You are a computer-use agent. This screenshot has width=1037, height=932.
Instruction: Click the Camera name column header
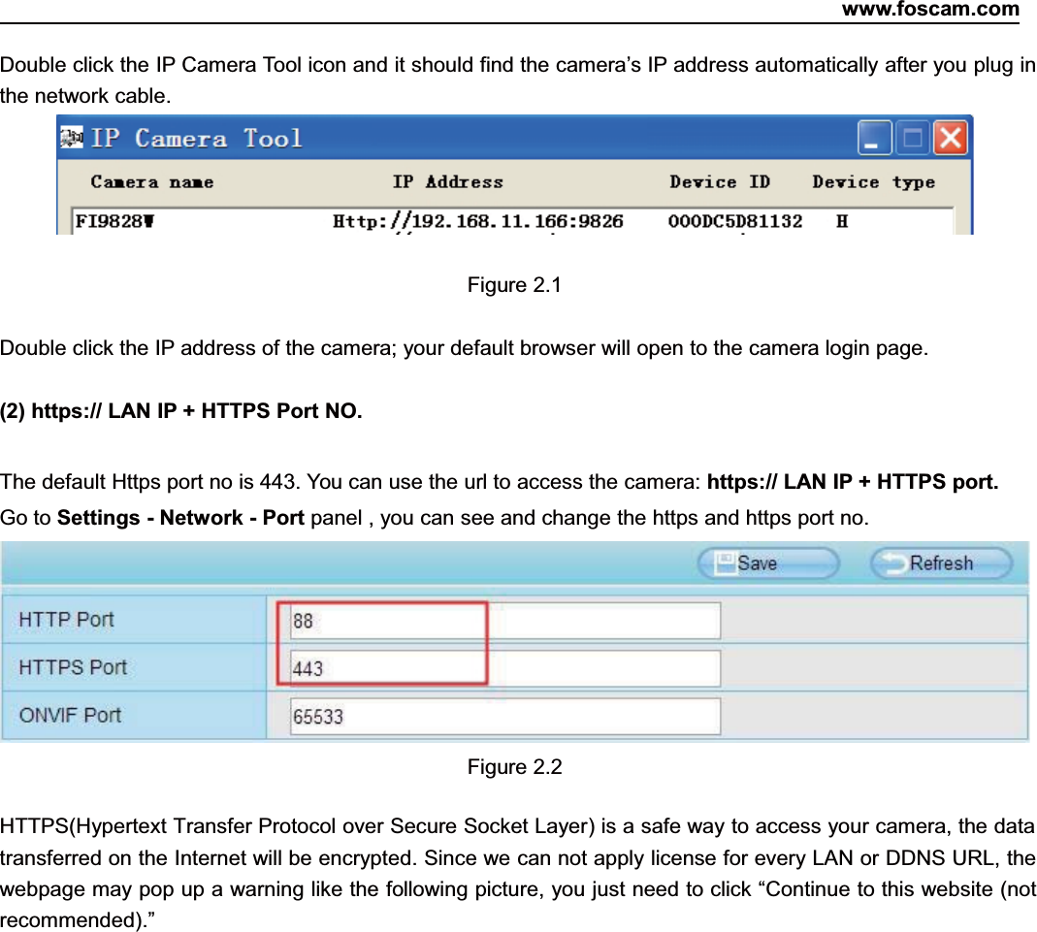(x=152, y=181)
